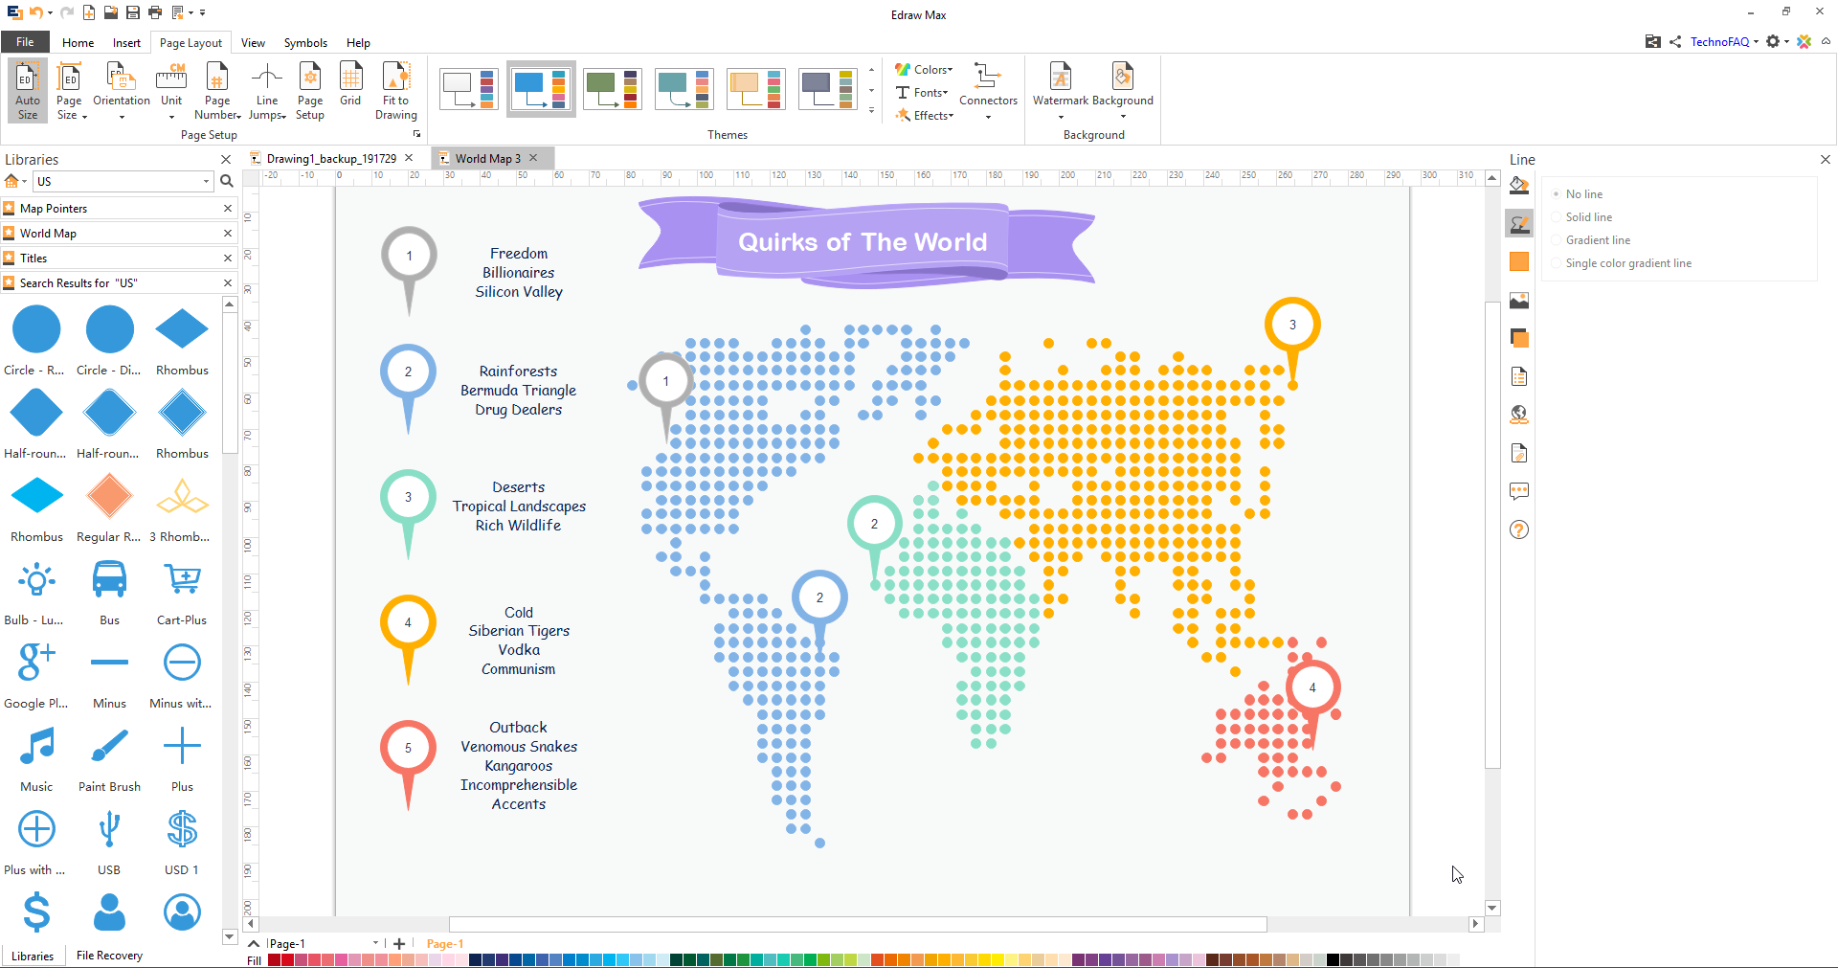1838x968 pixels.
Task: Click the File Recovery button at bottom left
Action: [x=108, y=955]
